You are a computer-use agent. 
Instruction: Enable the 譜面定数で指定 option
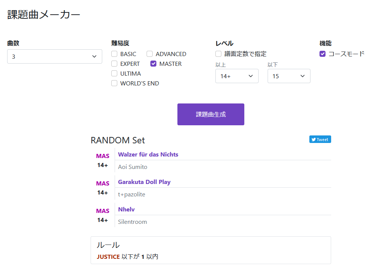point(218,54)
